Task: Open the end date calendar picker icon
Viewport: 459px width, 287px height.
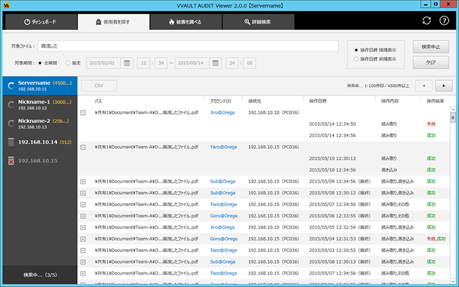Action: click(x=215, y=63)
